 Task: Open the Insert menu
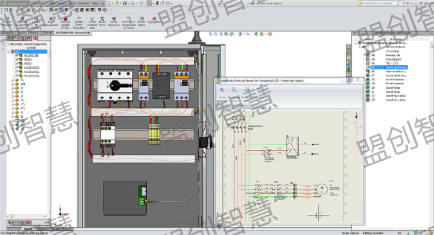pyautogui.click(x=61, y=3)
